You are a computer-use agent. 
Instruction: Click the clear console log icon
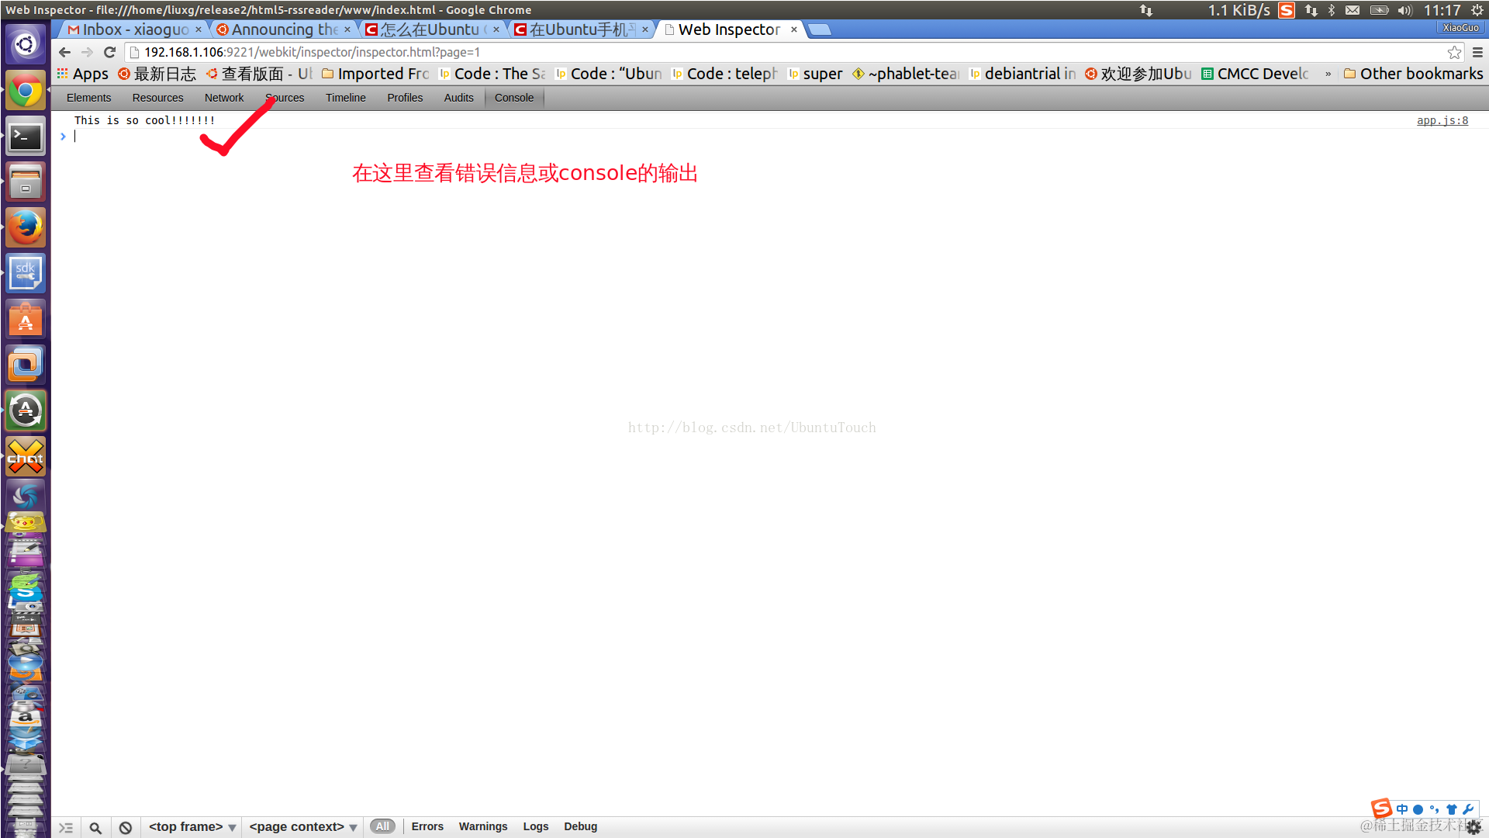point(126,827)
